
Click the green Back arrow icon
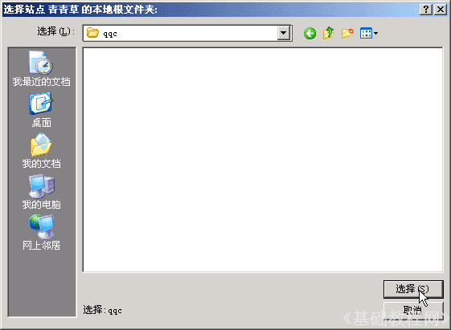pos(310,33)
